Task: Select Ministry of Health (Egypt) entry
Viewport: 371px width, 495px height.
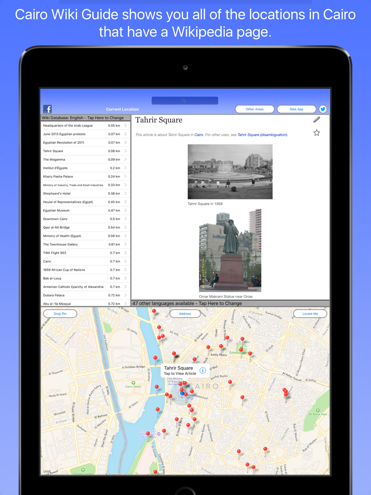Action: click(x=85, y=236)
